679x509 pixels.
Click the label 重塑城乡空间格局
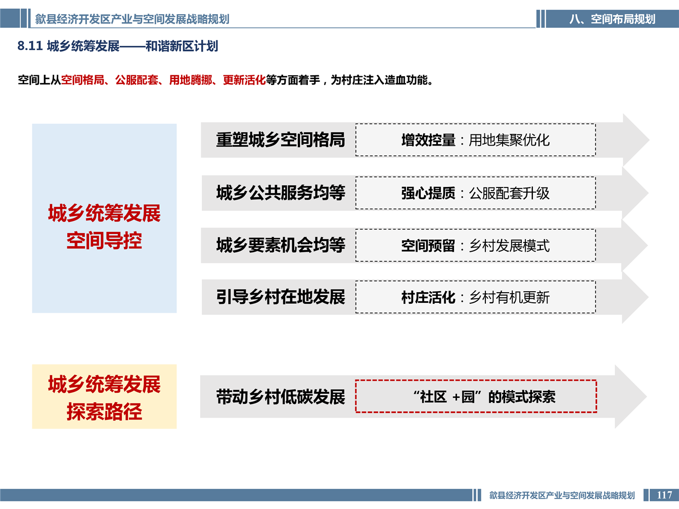(x=281, y=140)
